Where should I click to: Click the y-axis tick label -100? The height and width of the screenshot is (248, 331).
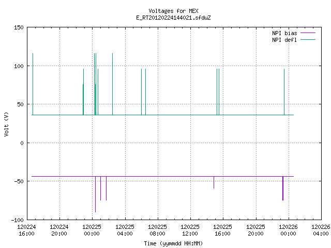(17, 220)
